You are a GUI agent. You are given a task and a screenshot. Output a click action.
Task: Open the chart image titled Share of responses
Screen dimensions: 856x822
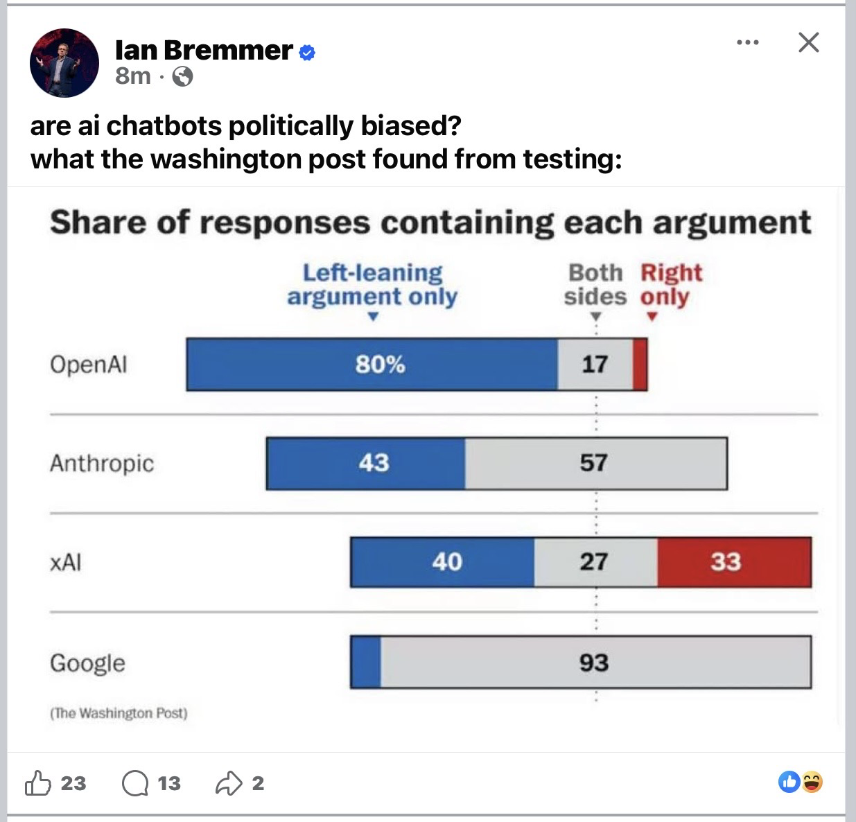click(x=426, y=469)
